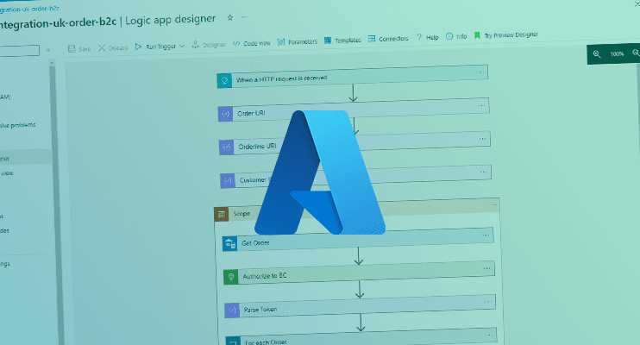The width and height of the screenshot is (640, 345).
Task: Click the For each Order loop icon
Action: [x=233, y=342]
